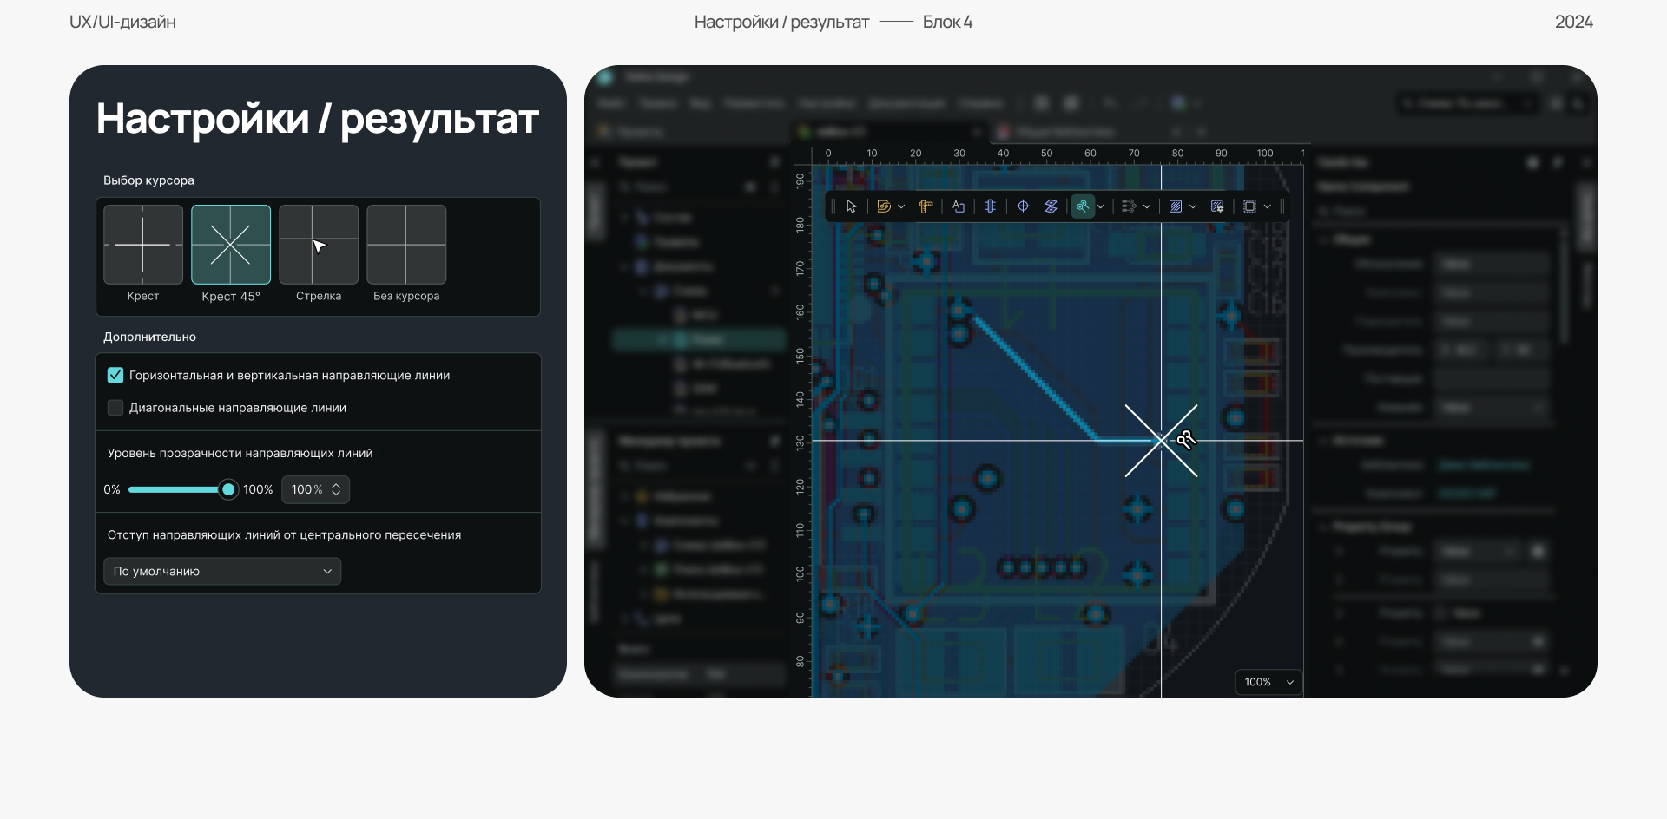Click the large Настройки / результат panel title
This screenshot has width=1667, height=819.
click(x=318, y=119)
